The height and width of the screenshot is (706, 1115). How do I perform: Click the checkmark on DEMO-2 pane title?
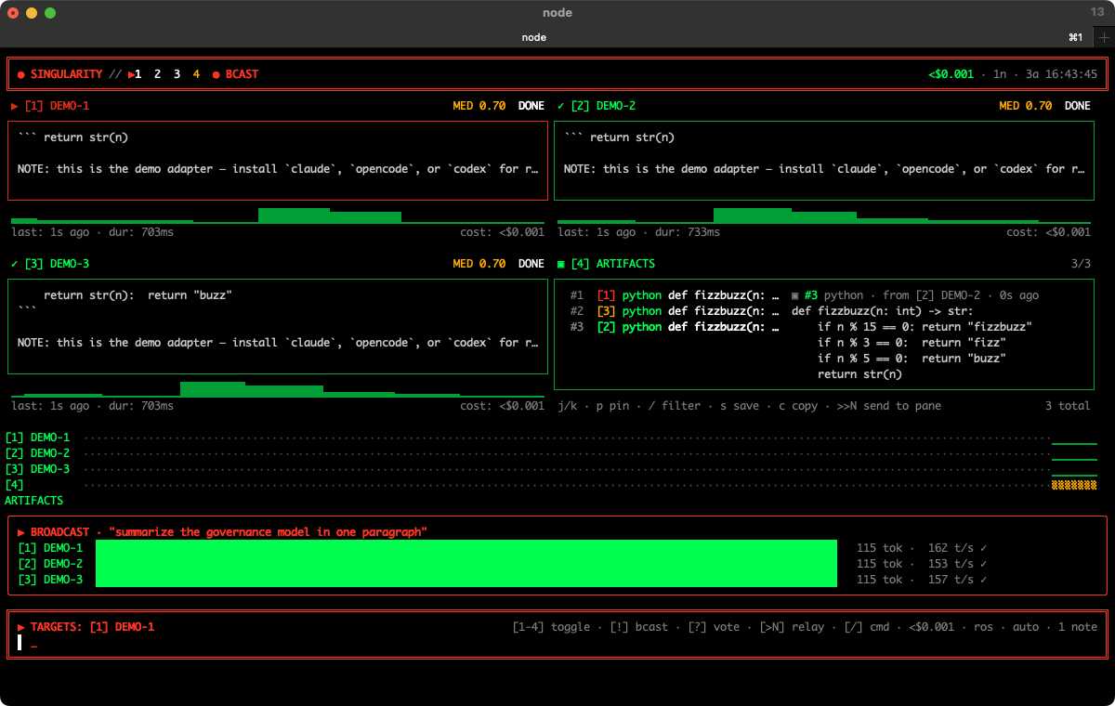point(561,106)
